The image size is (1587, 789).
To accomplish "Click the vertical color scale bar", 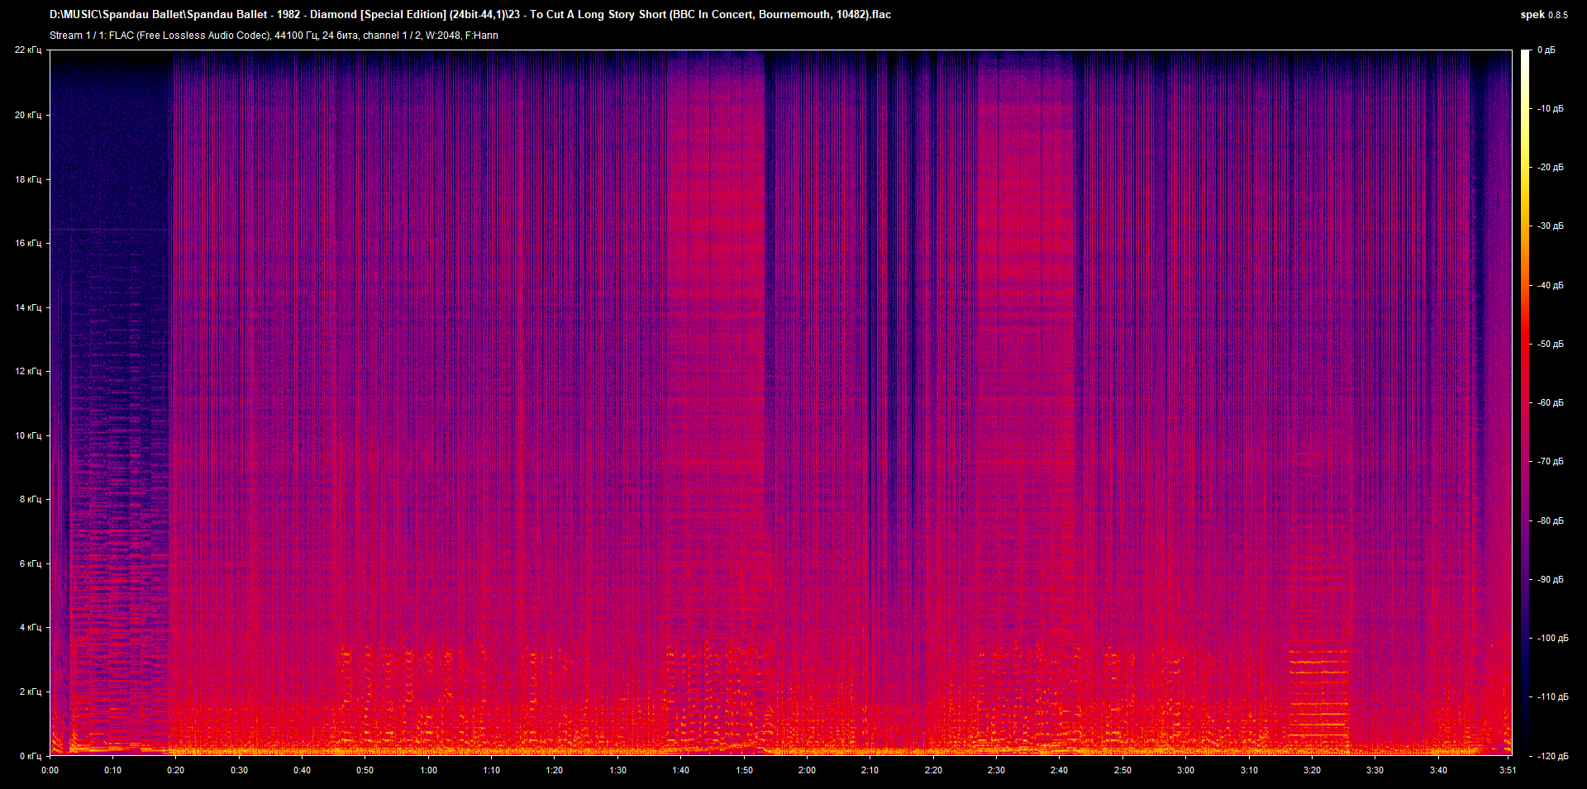I will [1525, 402].
